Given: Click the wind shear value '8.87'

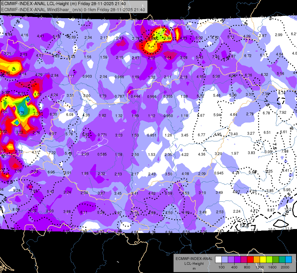Looking at the screenshot, I should pyautogui.click(x=271, y=210).
